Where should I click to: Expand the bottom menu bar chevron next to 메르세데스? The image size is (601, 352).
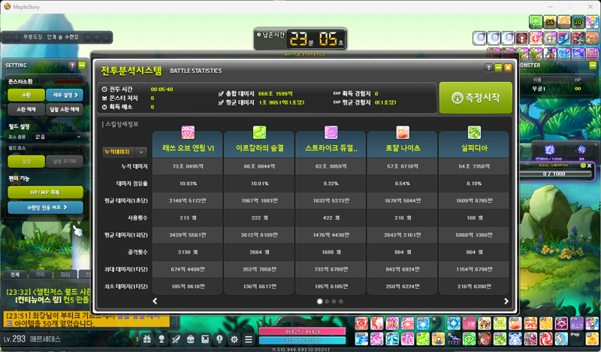click(x=137, y=339)
